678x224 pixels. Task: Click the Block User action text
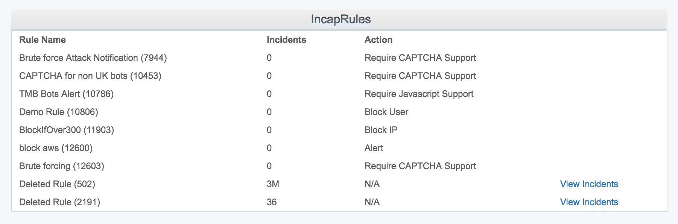tap(386, 112)
